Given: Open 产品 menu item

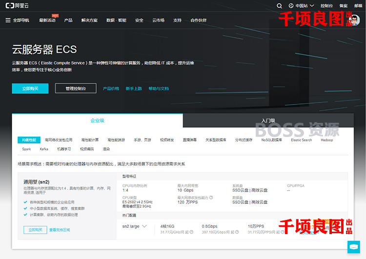Looking at the screenshot, I should pyautogui.click(x=68, y=20).
